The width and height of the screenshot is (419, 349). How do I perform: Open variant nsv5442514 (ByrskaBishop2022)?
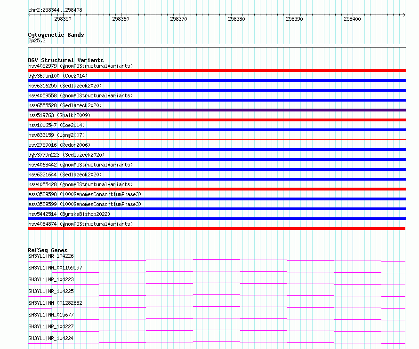[x=69, y=214]
